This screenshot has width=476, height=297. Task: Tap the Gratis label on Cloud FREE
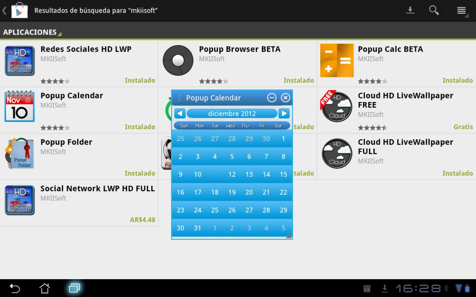463,127
